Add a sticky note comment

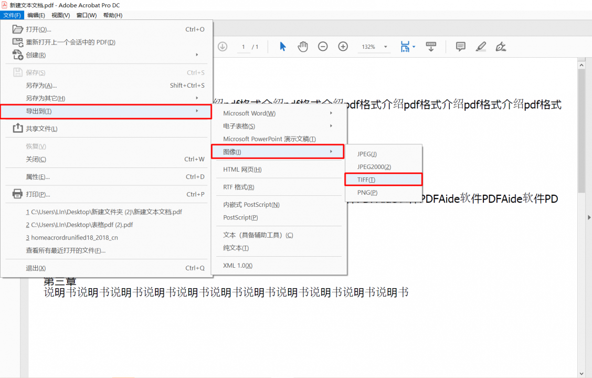point(461,46)
